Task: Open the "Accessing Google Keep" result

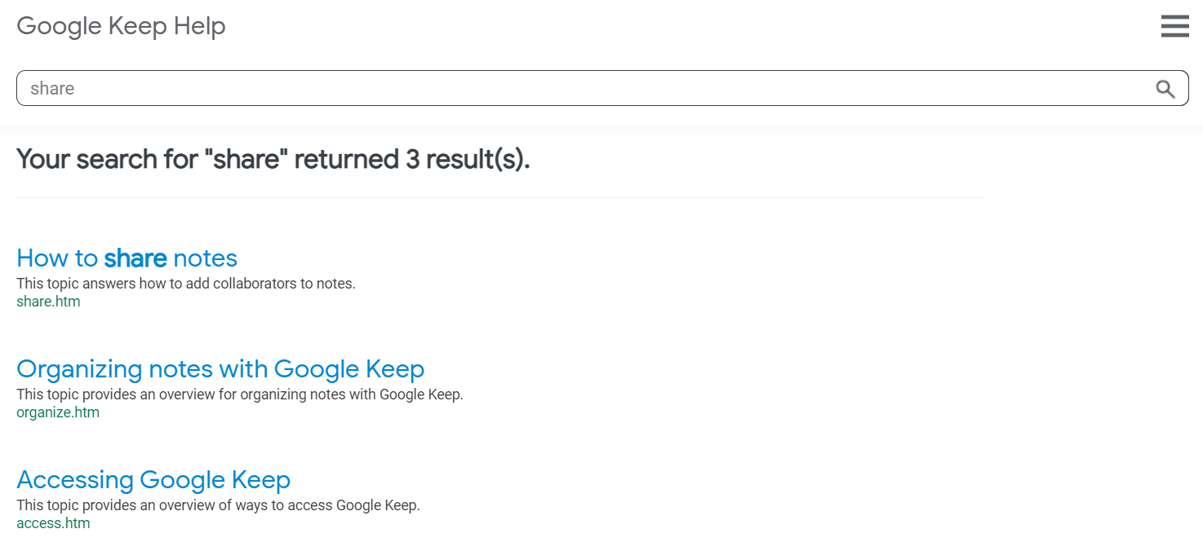Action: click(x=153, y=479)
